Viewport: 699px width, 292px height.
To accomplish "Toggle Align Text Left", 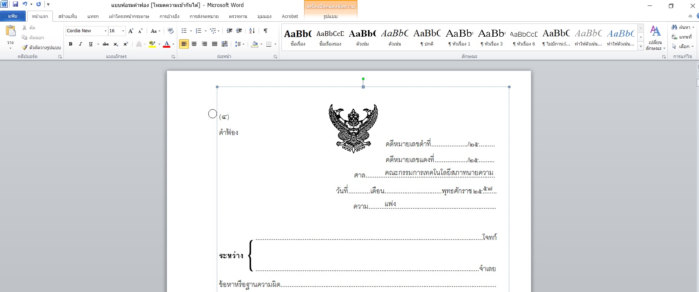I will click(184, 44).
